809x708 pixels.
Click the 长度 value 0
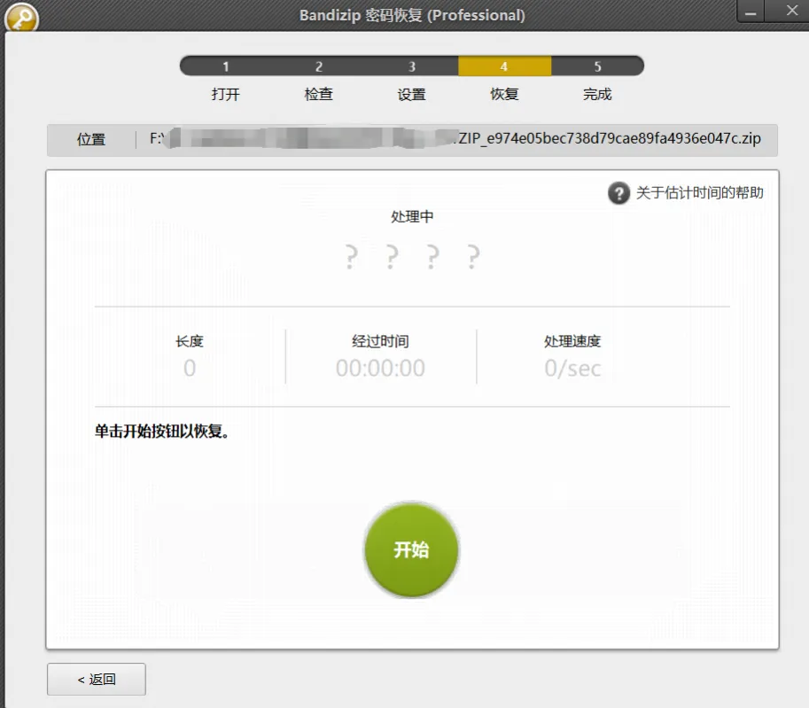190,368
